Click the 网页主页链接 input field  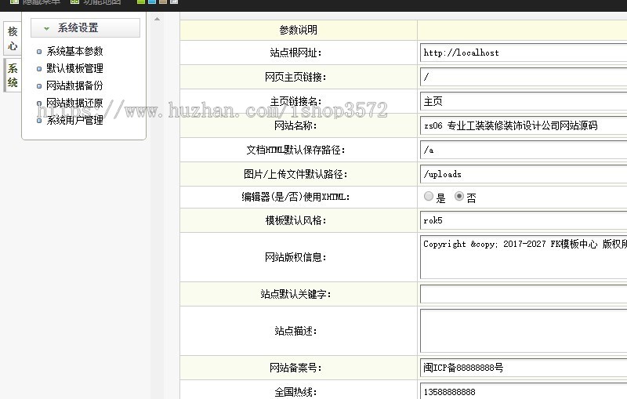pos(524,77)
